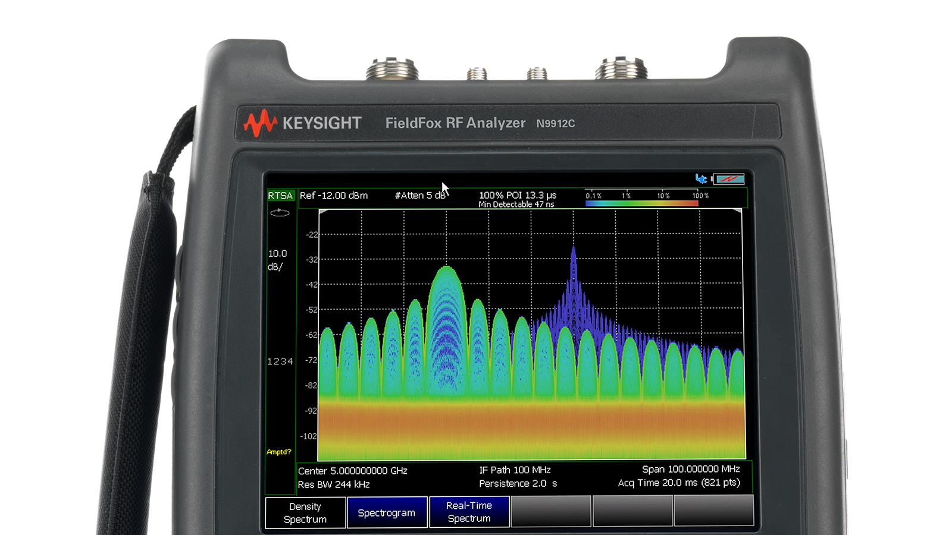Select trace number 1 in trace list
This screenshot has width=952, height=535.
point(268,361)
